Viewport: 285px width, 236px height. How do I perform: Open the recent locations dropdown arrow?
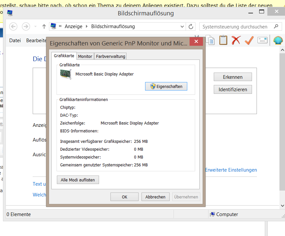35,26
